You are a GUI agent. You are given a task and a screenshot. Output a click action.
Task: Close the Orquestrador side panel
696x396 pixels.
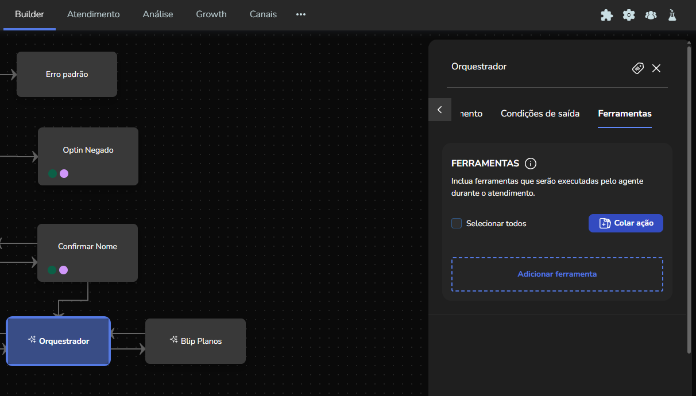pos(656,68)
